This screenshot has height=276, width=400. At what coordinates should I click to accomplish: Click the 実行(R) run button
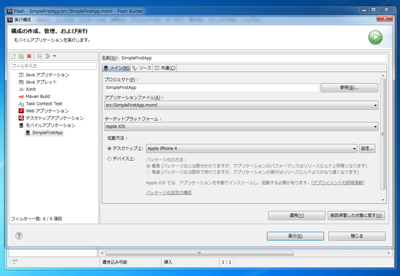(x=295, y=236)
